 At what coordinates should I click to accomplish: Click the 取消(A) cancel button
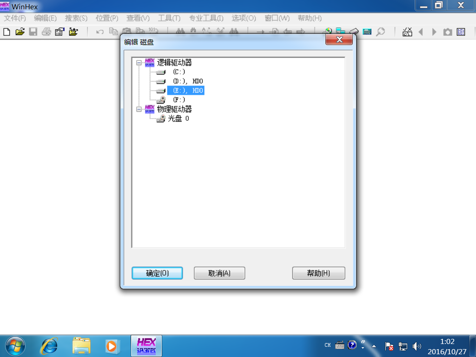219,273
